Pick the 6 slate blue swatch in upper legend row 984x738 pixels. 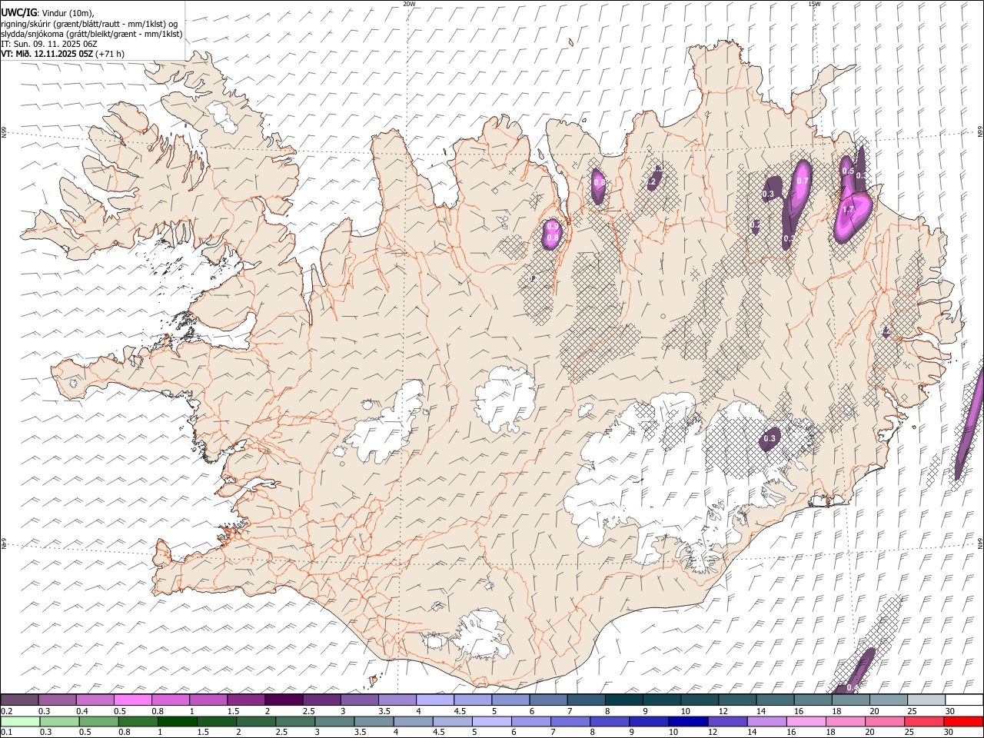click(547, 700)
